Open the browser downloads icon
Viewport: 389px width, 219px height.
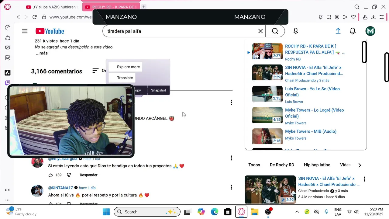pyautogui.click(x=374, y=17)
